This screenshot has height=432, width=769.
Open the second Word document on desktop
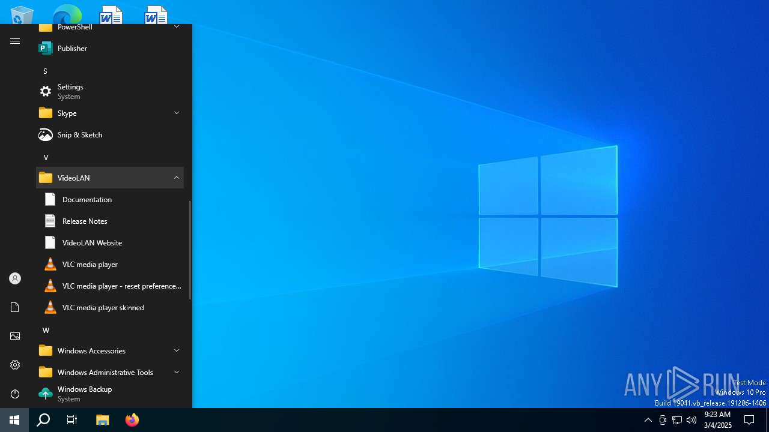[156, 14]
